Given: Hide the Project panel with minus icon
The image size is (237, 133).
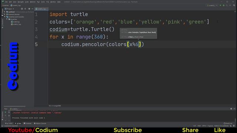Looking at the screenshot, I should (32, 9).
